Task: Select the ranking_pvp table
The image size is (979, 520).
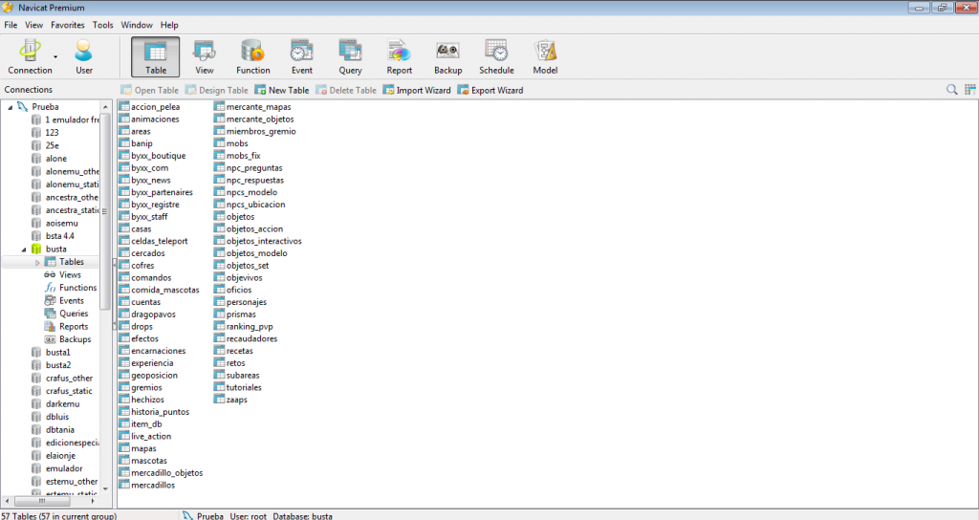Action: 244,327
